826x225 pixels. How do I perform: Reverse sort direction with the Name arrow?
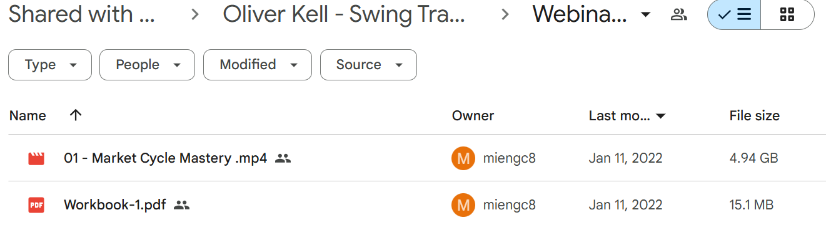tap(76, 115)
